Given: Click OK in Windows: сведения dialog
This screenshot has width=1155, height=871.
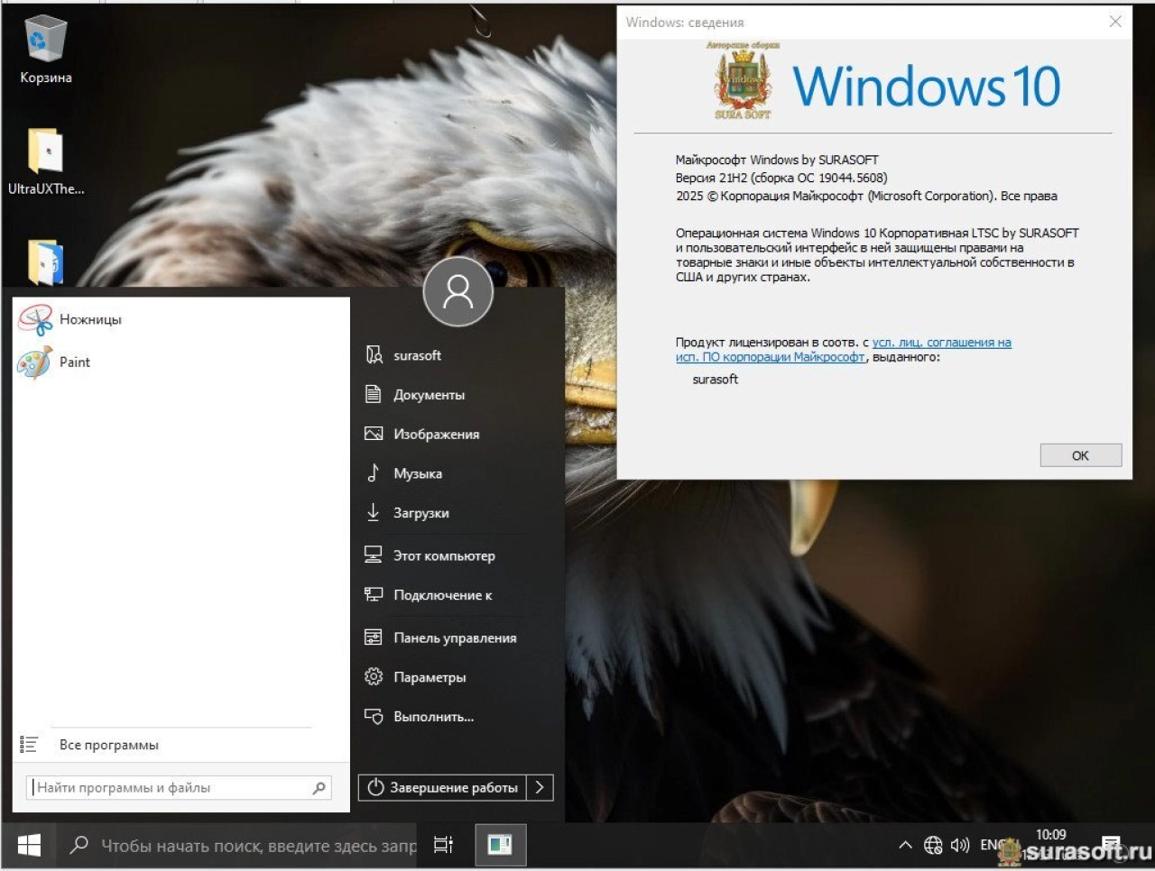Looking at the screenshot, I should click(1080, 455).
